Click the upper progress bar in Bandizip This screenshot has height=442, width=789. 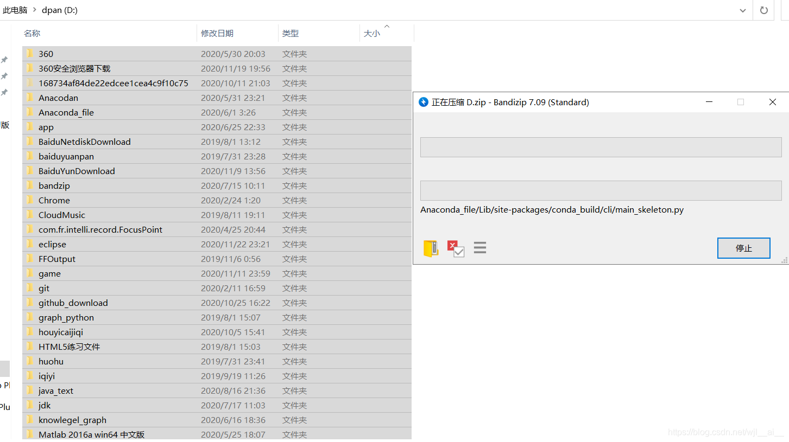[x=601, y=147]
